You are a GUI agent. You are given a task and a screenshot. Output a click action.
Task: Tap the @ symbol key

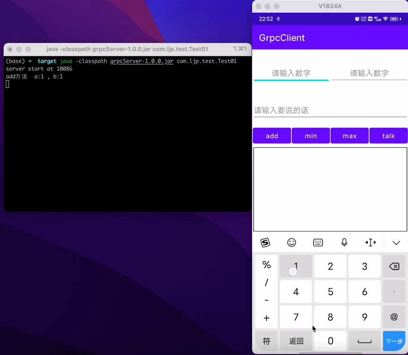[x=394, y=317]
